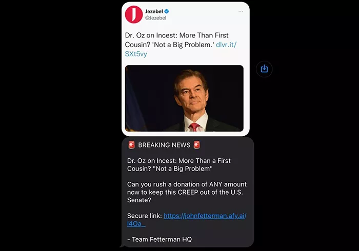
Task: Click the @Jezebel handle
Action: pos(155,17)
